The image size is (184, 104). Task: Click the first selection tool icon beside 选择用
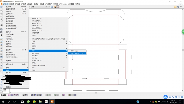[x=9, y=95]
